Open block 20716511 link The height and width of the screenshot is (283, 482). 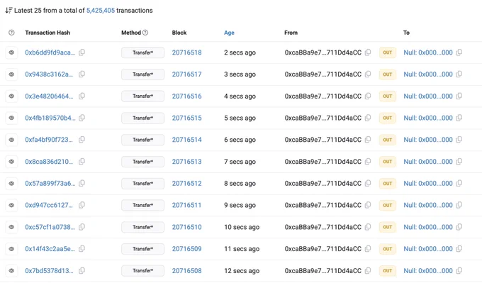click(x=186, y=205)
